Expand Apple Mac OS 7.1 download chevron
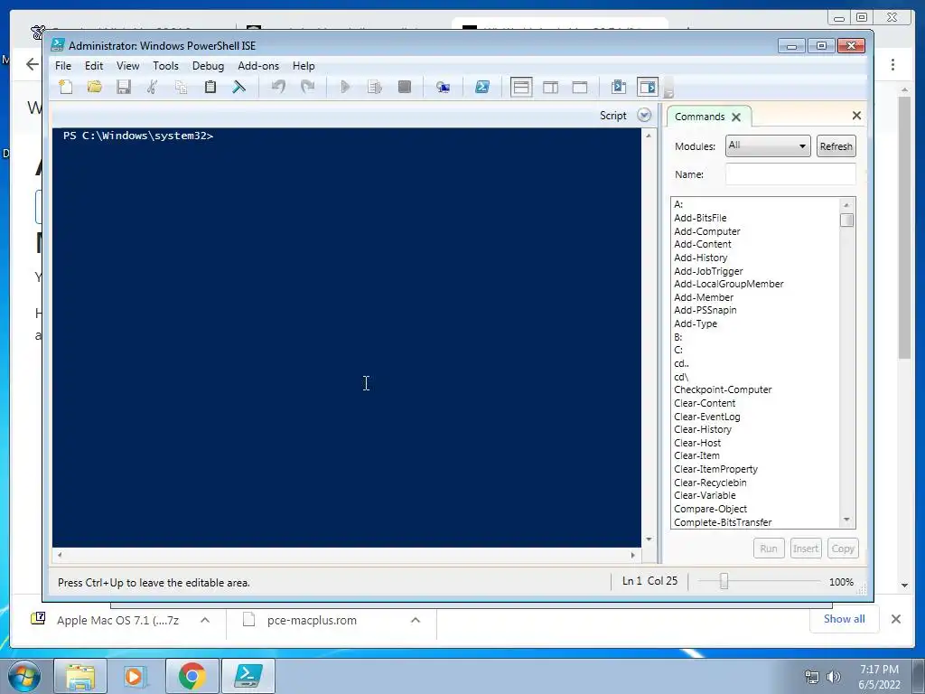 pyautogui.click(x=205, y=620)
